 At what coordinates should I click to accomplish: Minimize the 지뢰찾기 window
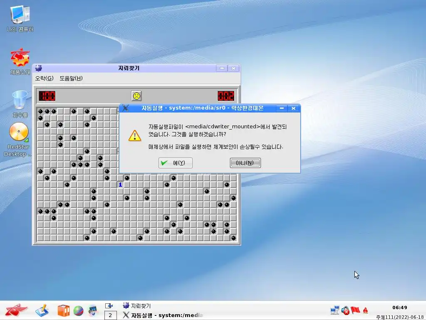tap(222, 68)
